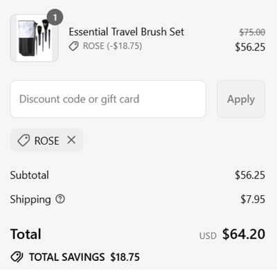Click the Essential Travel Brush Set thumbnail
The width and height of the screenshot is (277, 272).
click(x=34, y=38)
